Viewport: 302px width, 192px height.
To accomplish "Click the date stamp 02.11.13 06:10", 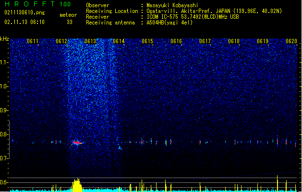I will pos(24,22).
